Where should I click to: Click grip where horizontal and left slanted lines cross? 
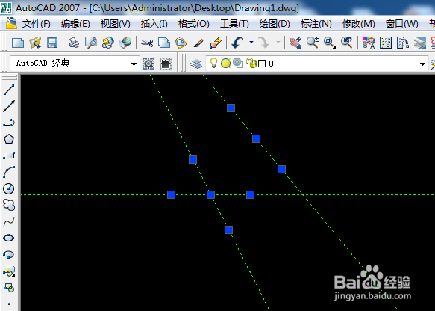click(x=210, y=194)
